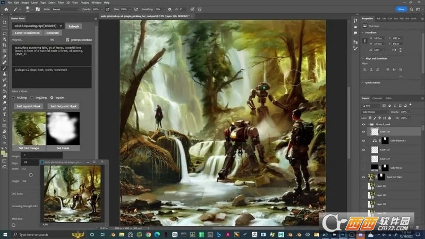Select the Eraser tool
Viewport: 425px width, 239px height.
[x=4, y=86]
